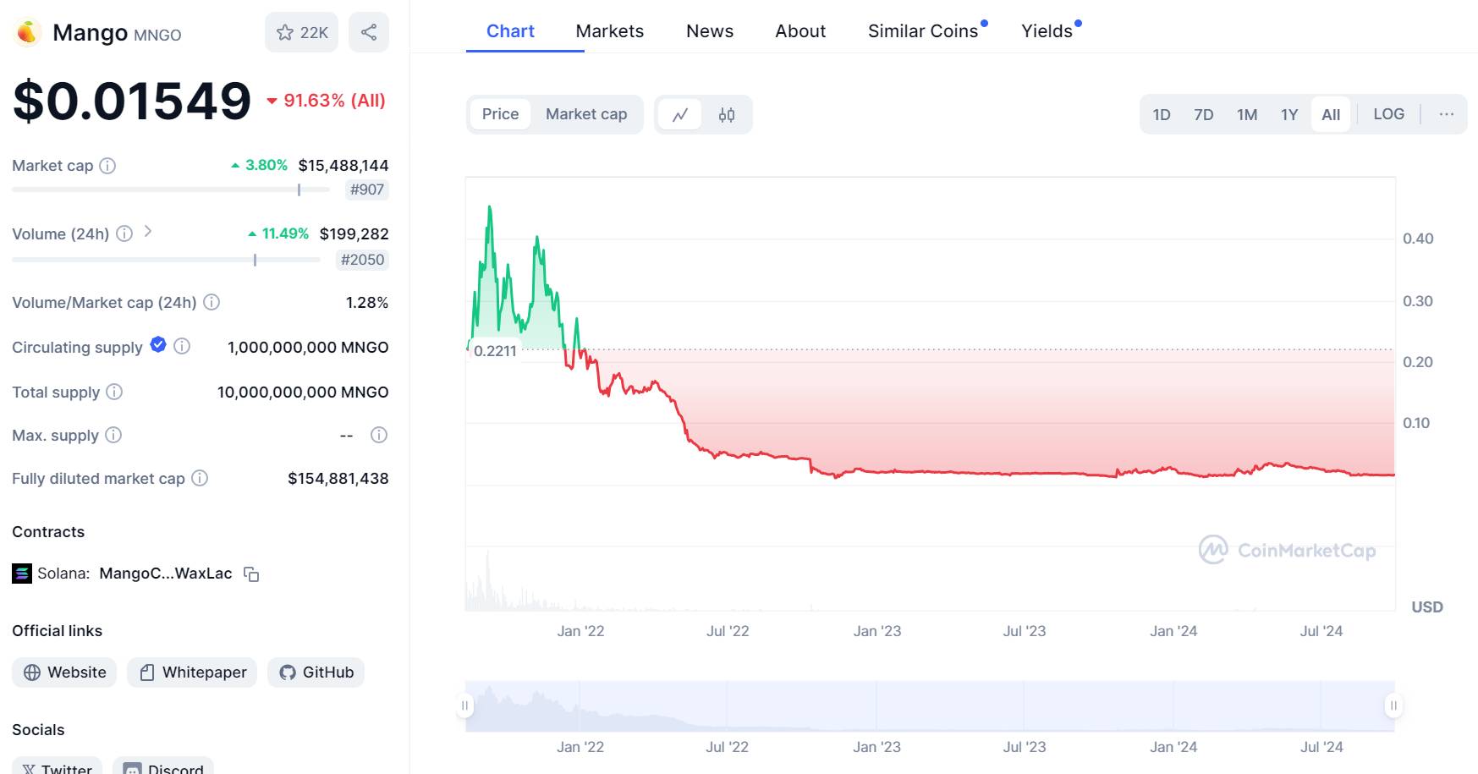Select the 1D time range
1478x774 pixels.
(x=1162, y=114)
